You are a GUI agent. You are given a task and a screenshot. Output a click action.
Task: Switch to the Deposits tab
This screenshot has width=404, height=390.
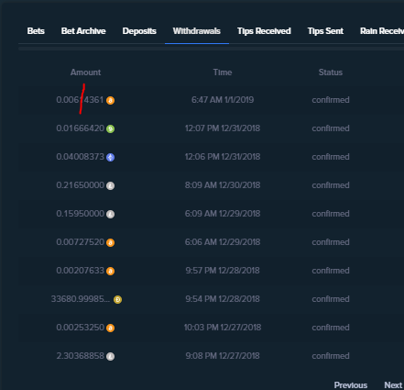(139, 31)
